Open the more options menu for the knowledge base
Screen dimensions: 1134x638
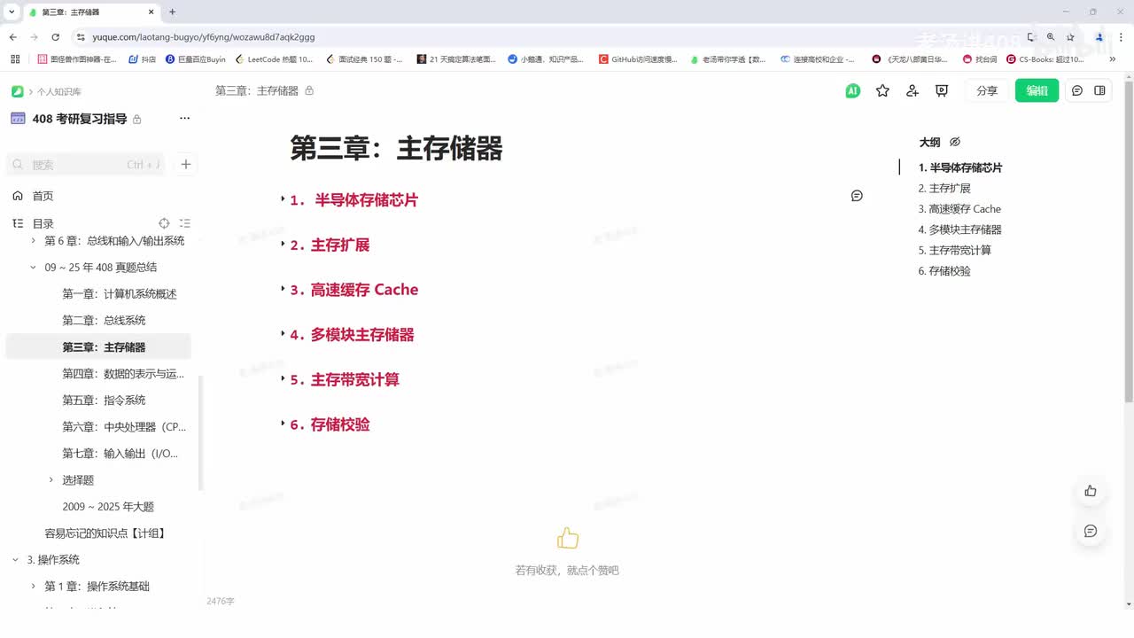(184, 119)
